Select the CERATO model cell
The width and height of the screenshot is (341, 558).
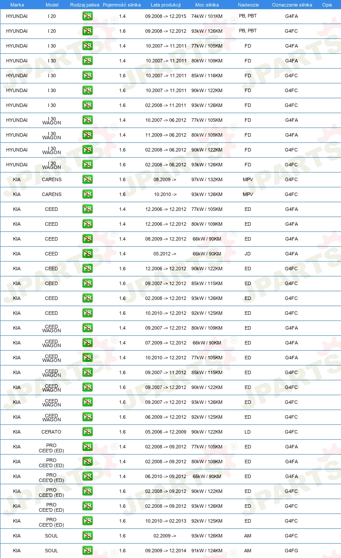click(x=51, y=432)
